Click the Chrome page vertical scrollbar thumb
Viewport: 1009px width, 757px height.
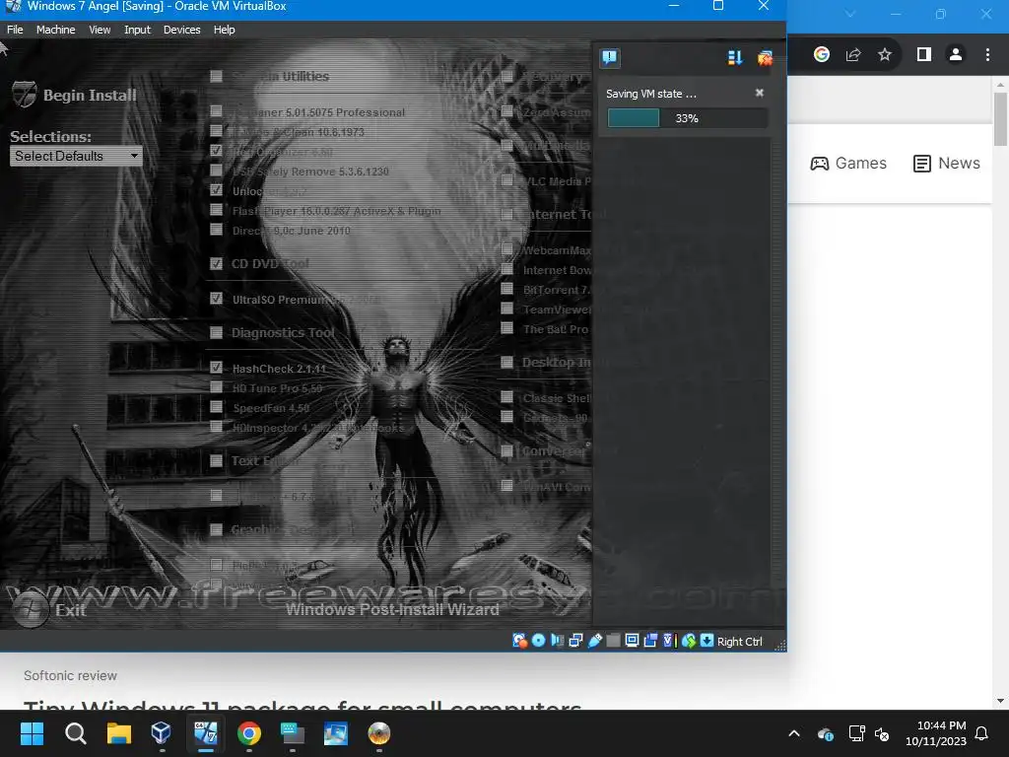pos(1000,119)
